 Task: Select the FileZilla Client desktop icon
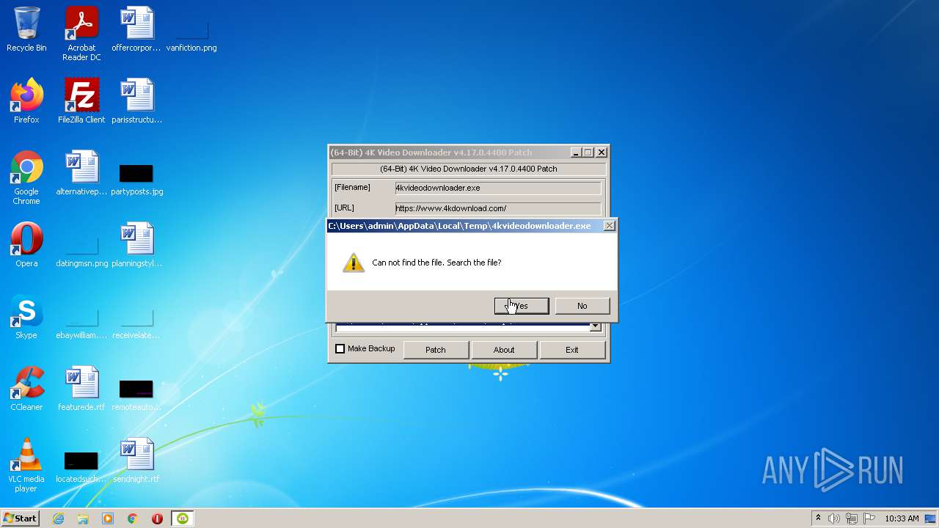[x=81, y=101]
